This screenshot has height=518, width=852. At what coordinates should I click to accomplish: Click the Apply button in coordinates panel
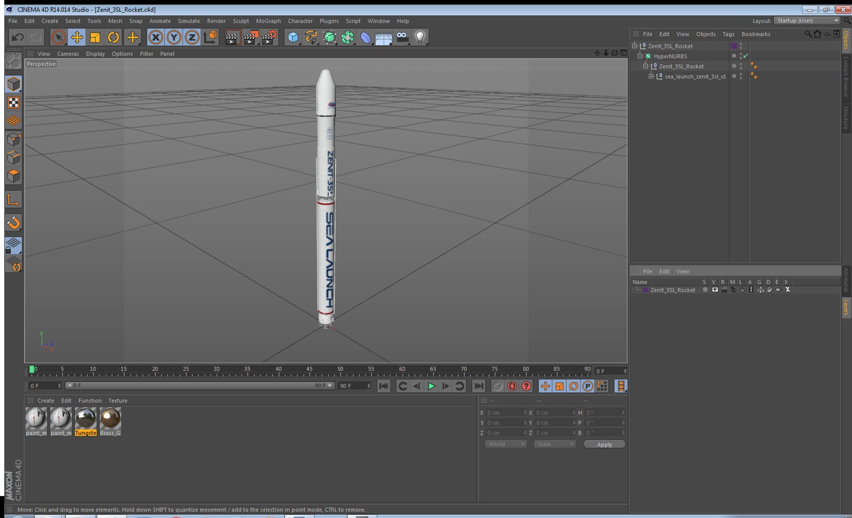604,444
